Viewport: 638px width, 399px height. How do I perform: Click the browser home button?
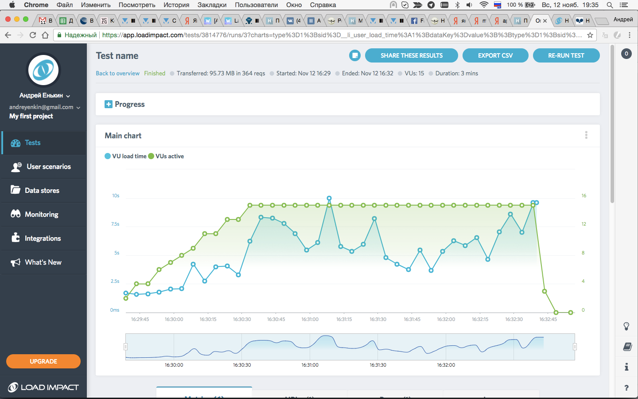[45, 35]
